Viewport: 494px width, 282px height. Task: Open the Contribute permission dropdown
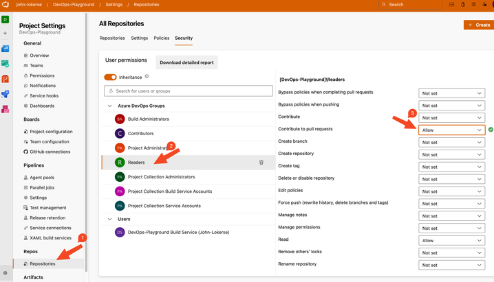click(451, 118)
